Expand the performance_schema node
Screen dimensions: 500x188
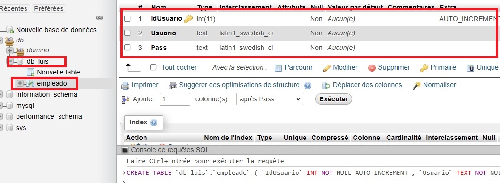pos(1,116)
